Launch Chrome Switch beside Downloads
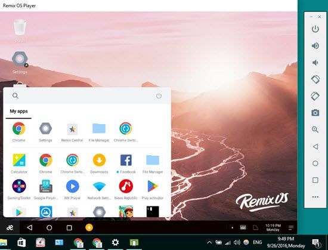Viewport: 328px width, 250px height. [72, 163]
